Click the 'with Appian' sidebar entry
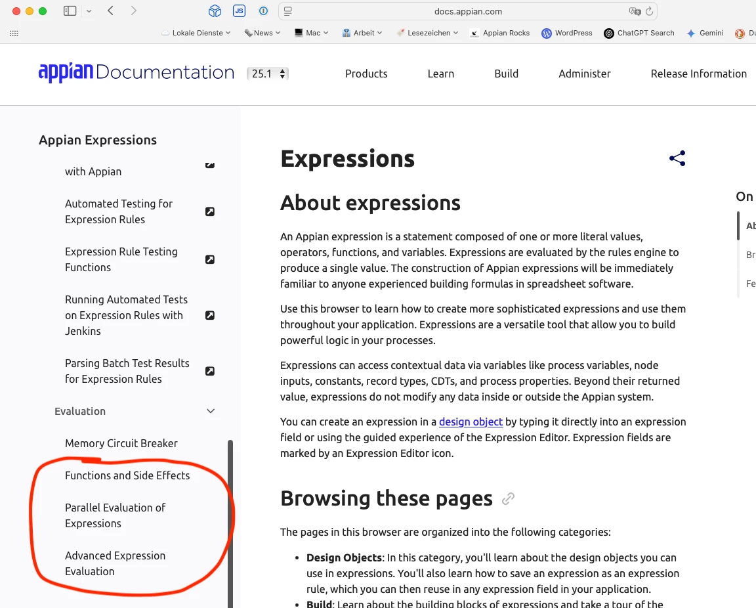The width and height of the screenshot is (756, 608). pos(93,171)
